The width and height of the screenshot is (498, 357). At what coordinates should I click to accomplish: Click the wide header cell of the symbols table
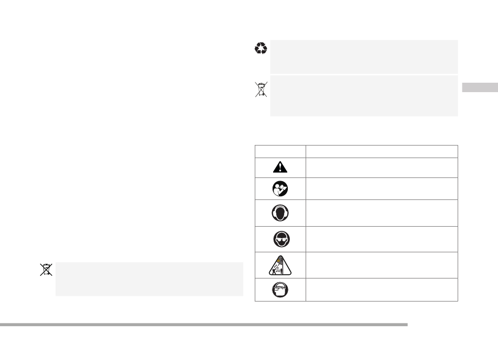(x=382, y=152)
